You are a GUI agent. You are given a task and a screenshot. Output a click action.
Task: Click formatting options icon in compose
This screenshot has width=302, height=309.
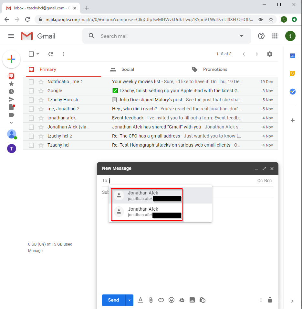point(141,300)
